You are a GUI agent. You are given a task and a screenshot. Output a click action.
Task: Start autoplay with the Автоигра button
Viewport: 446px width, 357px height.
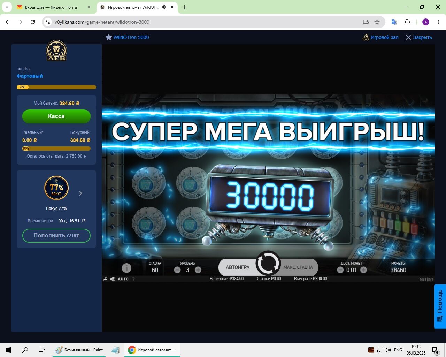point(237,267)
